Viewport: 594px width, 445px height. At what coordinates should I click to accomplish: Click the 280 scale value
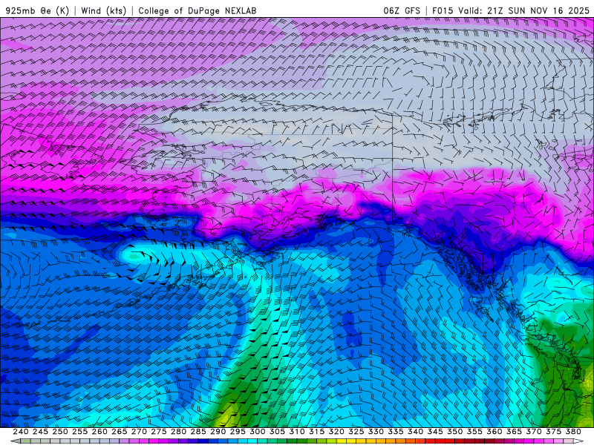pos(178,432)
